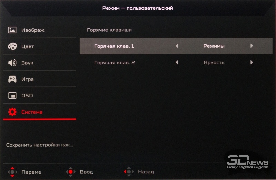Click right arrow for Горячая клав. 2

coord(252,62)
